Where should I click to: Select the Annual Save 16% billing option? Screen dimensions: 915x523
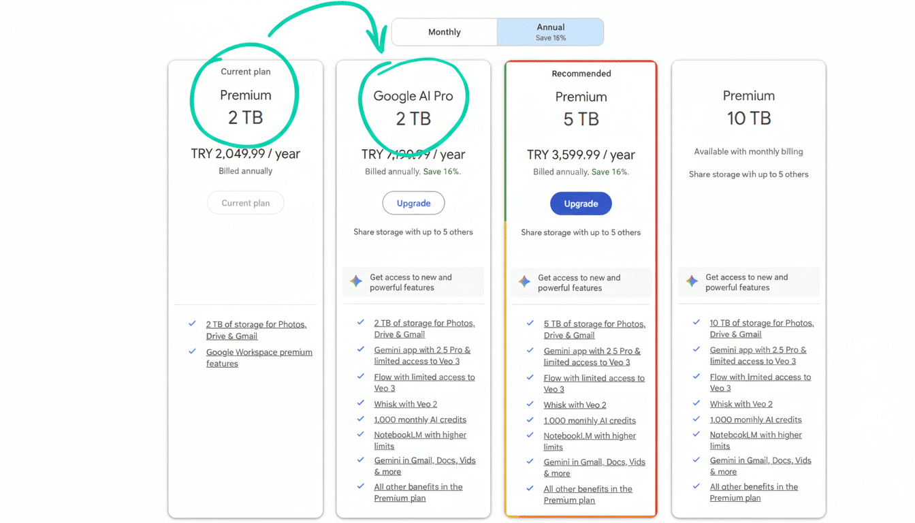[550, 31]
